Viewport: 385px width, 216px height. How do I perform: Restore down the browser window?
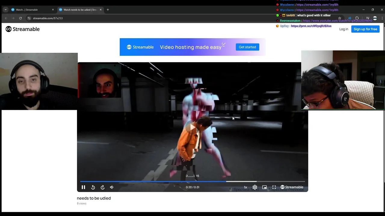373,10
